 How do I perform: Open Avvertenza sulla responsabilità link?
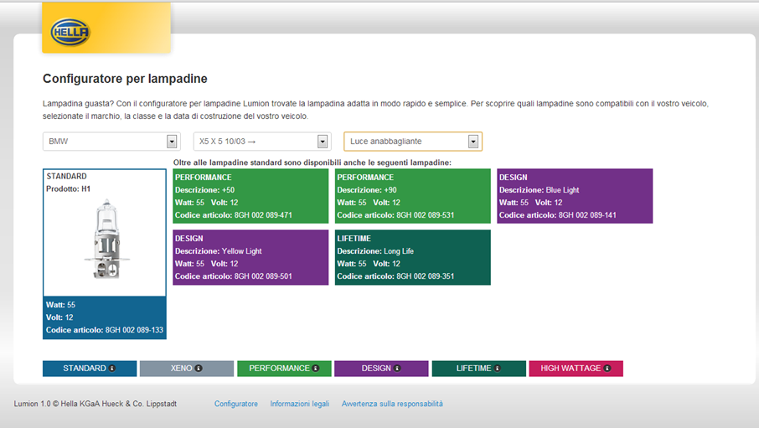pyautogui.click(x=392, y=404)
